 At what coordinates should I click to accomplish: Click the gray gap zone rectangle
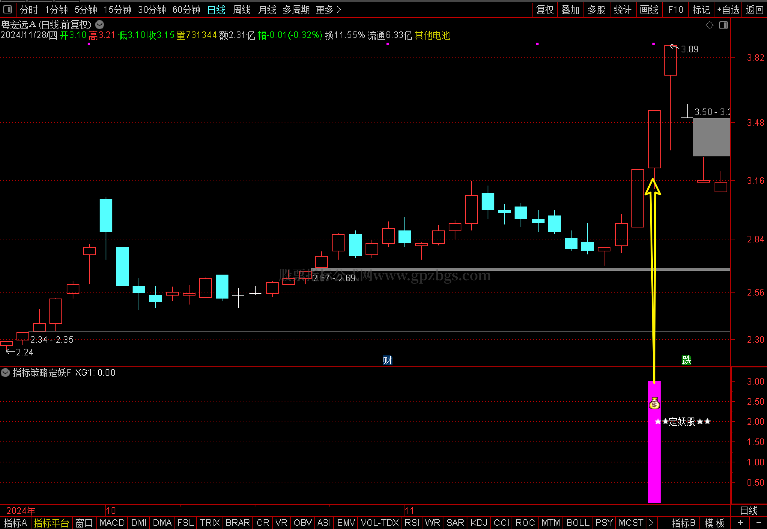click(711, 137)
